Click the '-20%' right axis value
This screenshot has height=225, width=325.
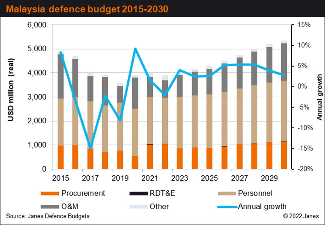[305, 169]
